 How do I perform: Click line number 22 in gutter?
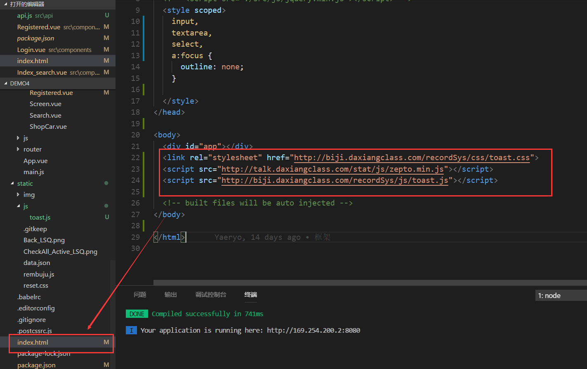[135, 158]
